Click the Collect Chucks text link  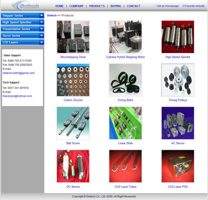[x=73, y=100]
